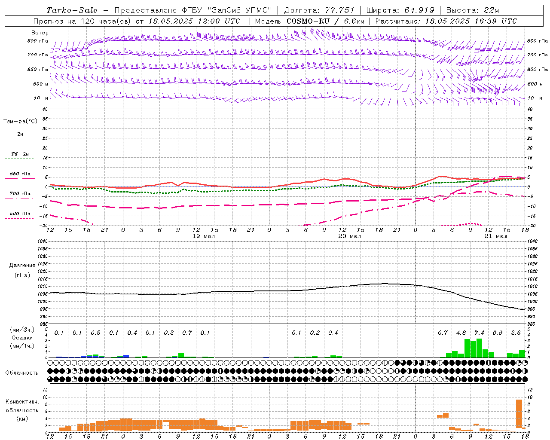The height and width of the screenshot is (440, 550).
Task: Select the forecast start time 18.05.2025 12:00 UTC
Action: [x=194, y=21]
